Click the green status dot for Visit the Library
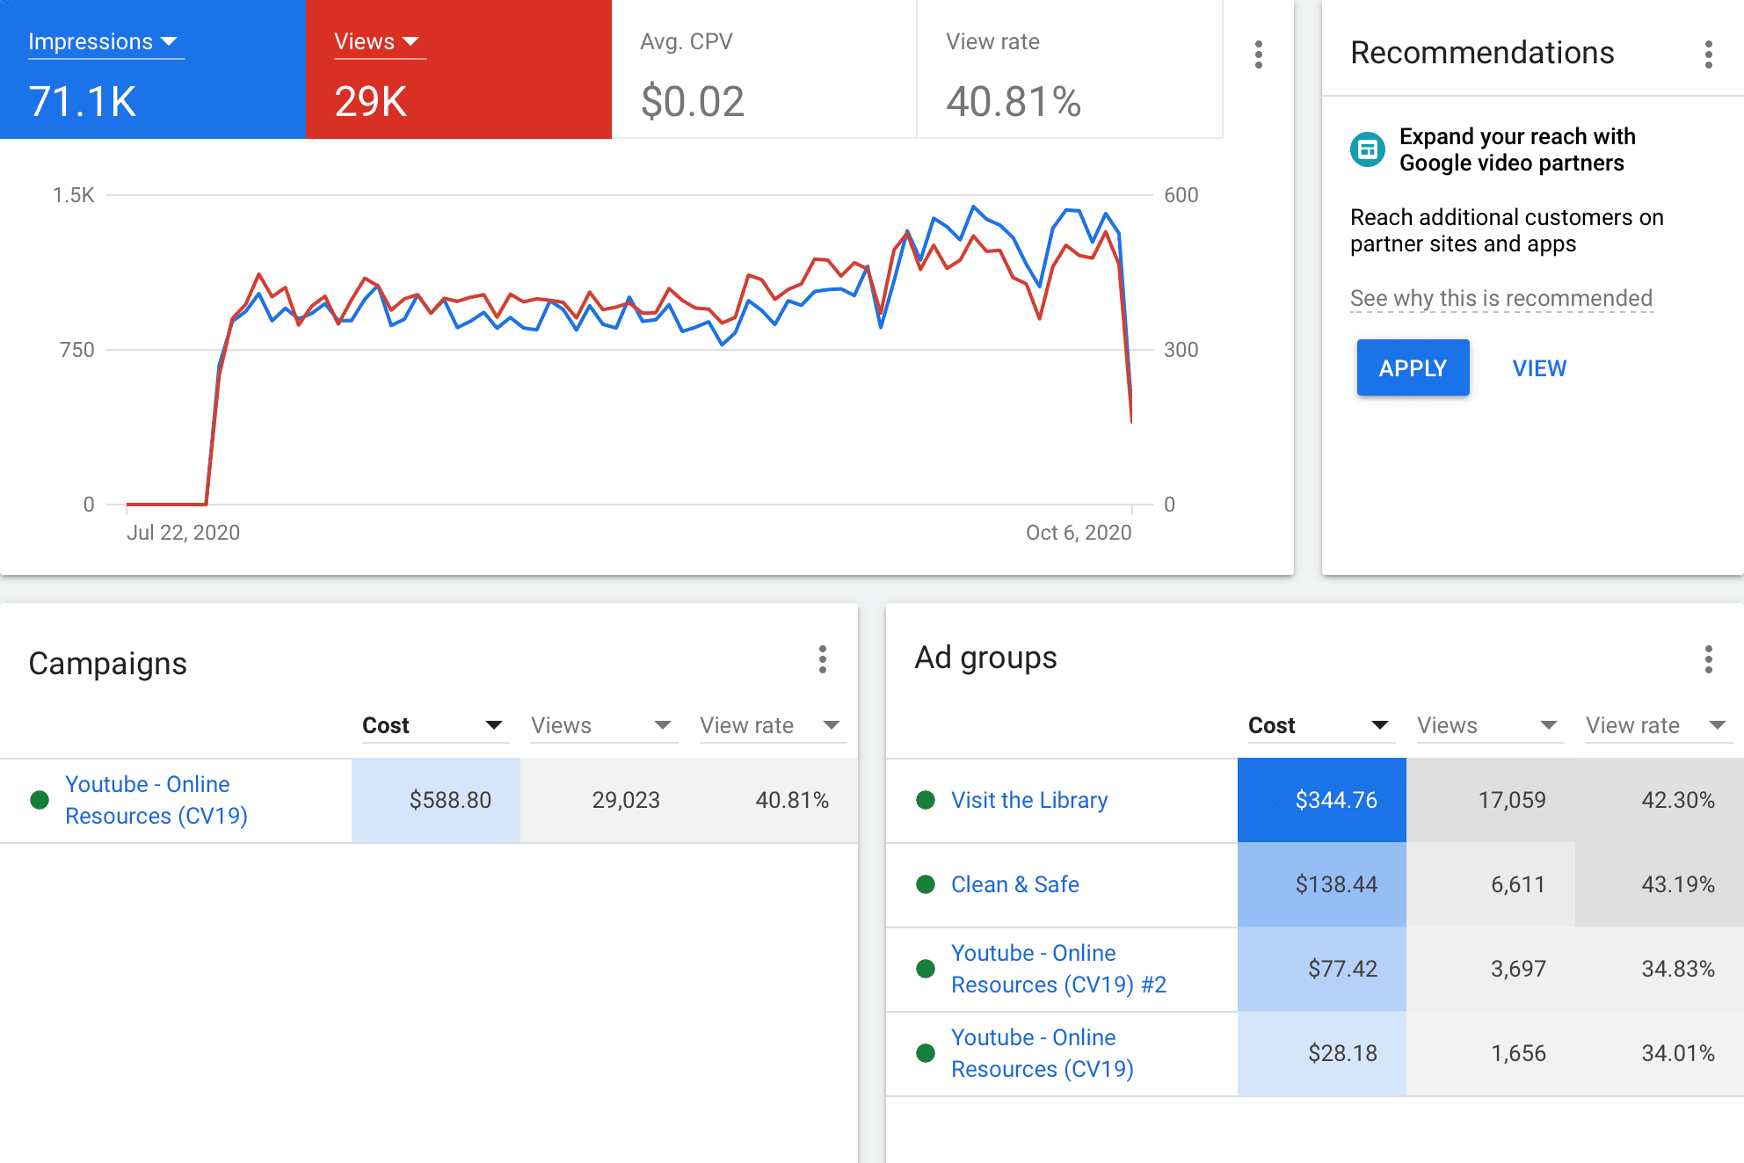This screenshot has height=1163, width=1744. [926, 800]
